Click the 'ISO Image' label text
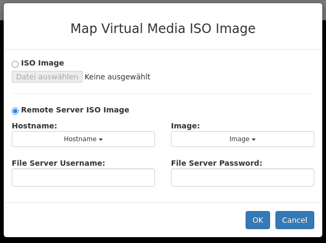Image resolution: width=326 pixels, height=243 pixels. click(x=43, y=63)
